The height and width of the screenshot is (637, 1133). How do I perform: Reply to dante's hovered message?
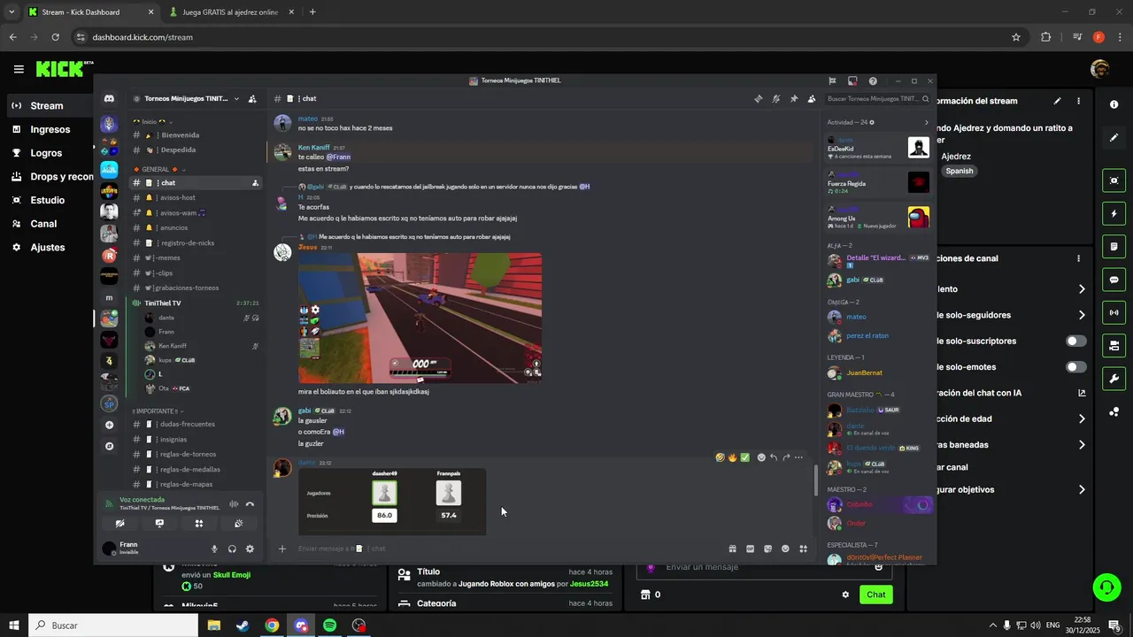click(774, 457)
